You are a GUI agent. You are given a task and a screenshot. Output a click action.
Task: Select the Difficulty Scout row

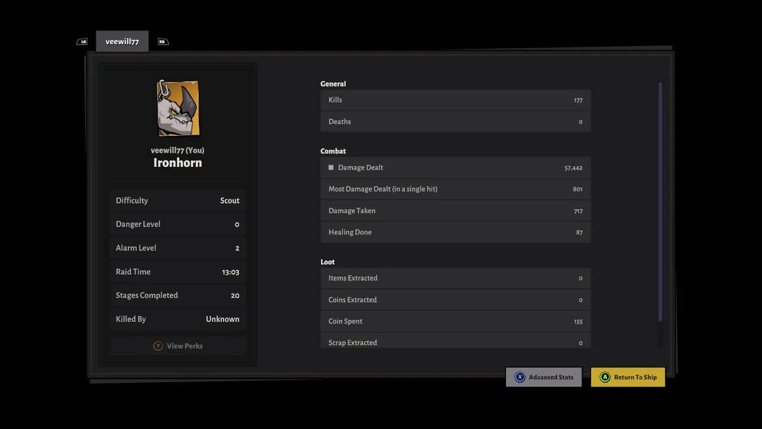177,201
